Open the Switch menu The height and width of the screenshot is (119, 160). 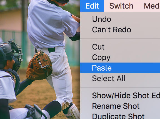click(x=121, y=6)
